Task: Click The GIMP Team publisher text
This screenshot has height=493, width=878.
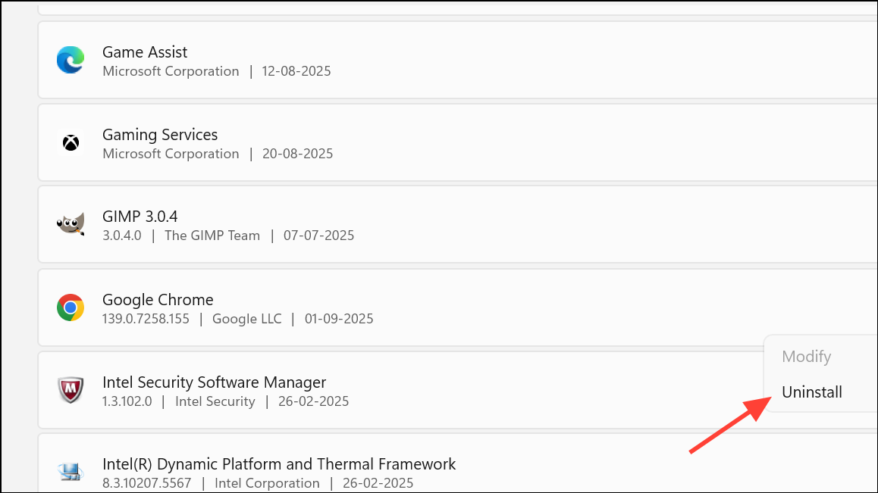Action: pos(212,236)
